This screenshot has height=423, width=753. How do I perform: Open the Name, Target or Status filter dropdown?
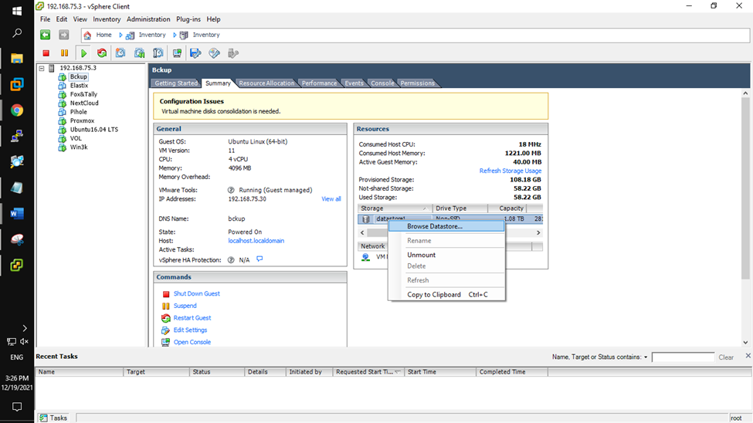pyautogui.click(x=646, y=357)
